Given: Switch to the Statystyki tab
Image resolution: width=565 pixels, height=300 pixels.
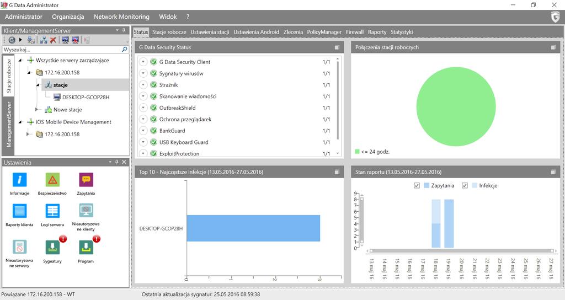Looking at the screenshot, I should 402,32.
